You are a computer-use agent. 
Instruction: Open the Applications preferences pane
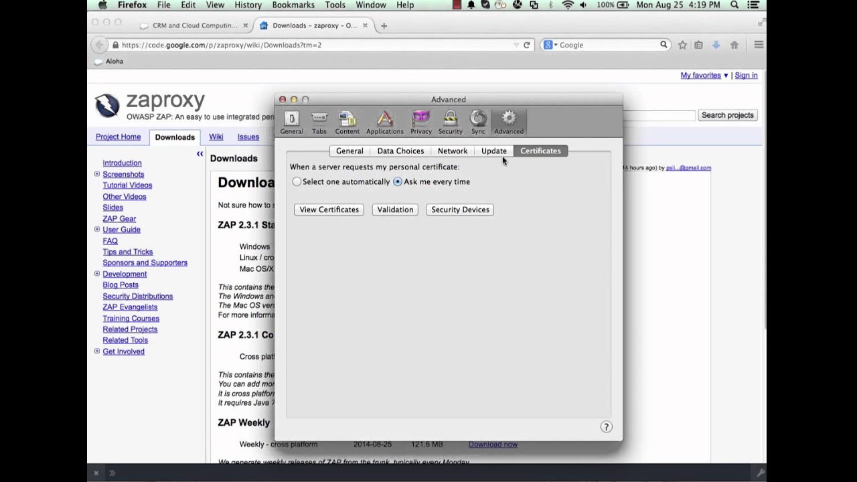(384, 123)
